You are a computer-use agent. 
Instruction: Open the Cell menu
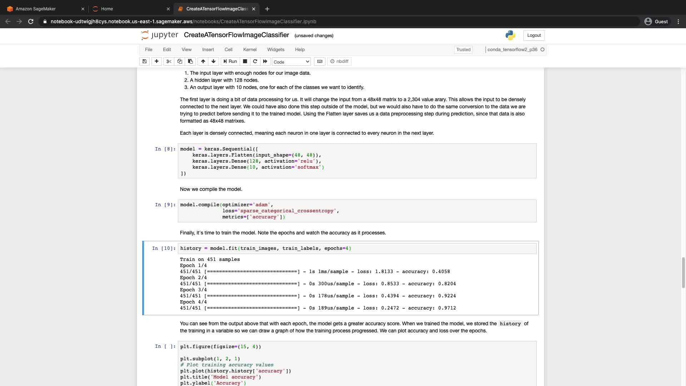click(x=228, y=50)
